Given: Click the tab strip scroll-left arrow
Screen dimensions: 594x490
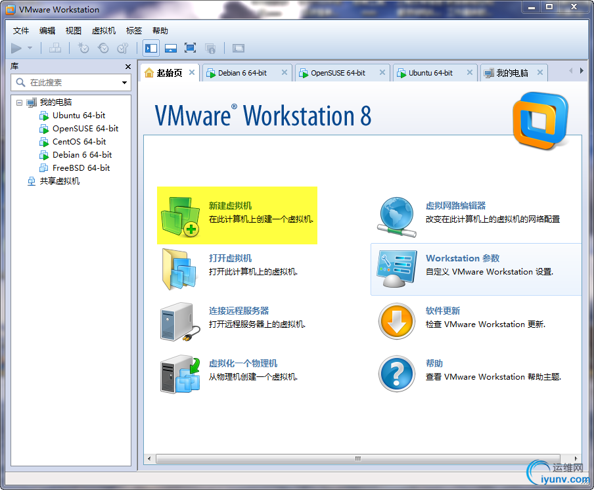Looking at the screenshot, I should coord(571,71).
